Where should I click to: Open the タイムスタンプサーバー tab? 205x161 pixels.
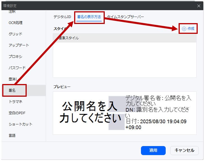(x=125, y=17)
